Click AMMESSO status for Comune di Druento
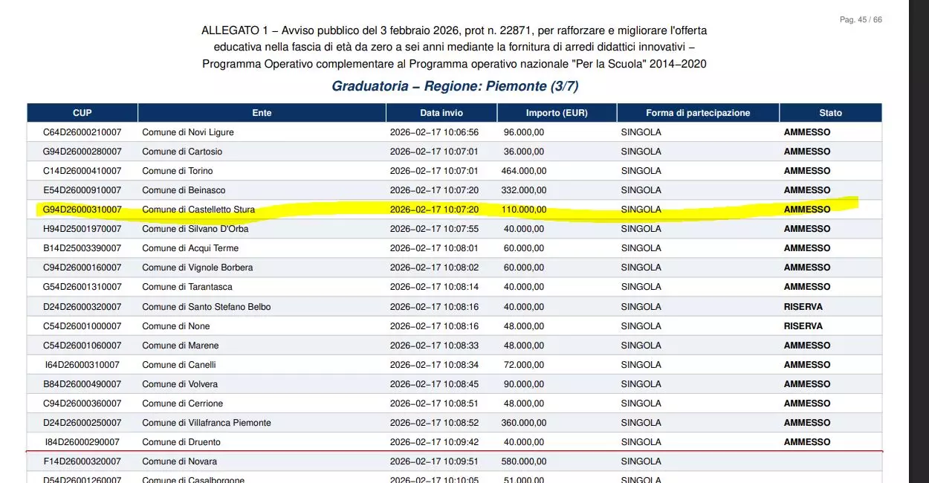Screen dimensions: 929x483 pos(806,442)
